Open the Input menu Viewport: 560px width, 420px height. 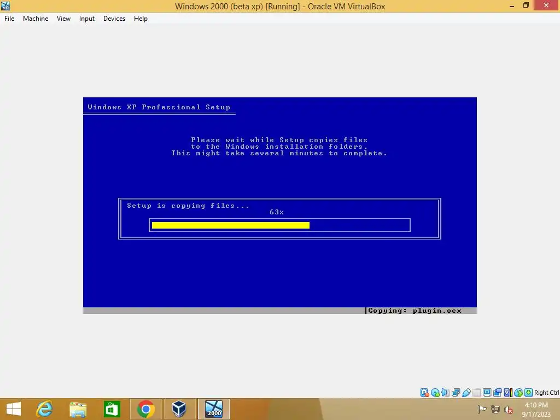click(x=87, y=19)
